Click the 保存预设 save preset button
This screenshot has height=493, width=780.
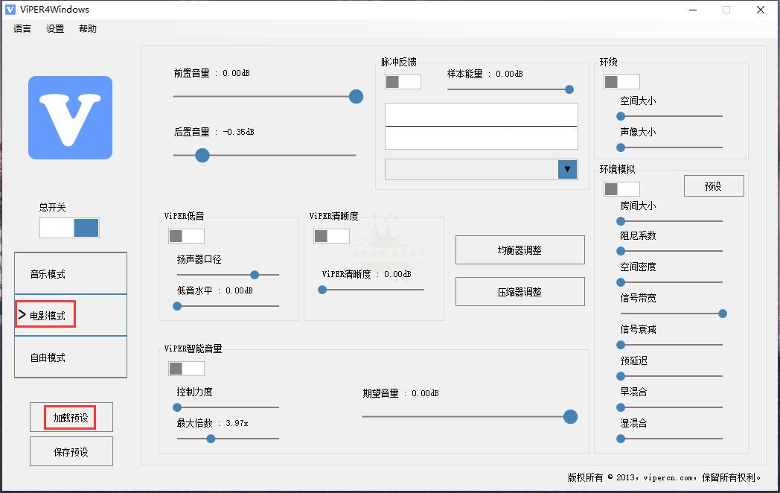coord(71,451)
